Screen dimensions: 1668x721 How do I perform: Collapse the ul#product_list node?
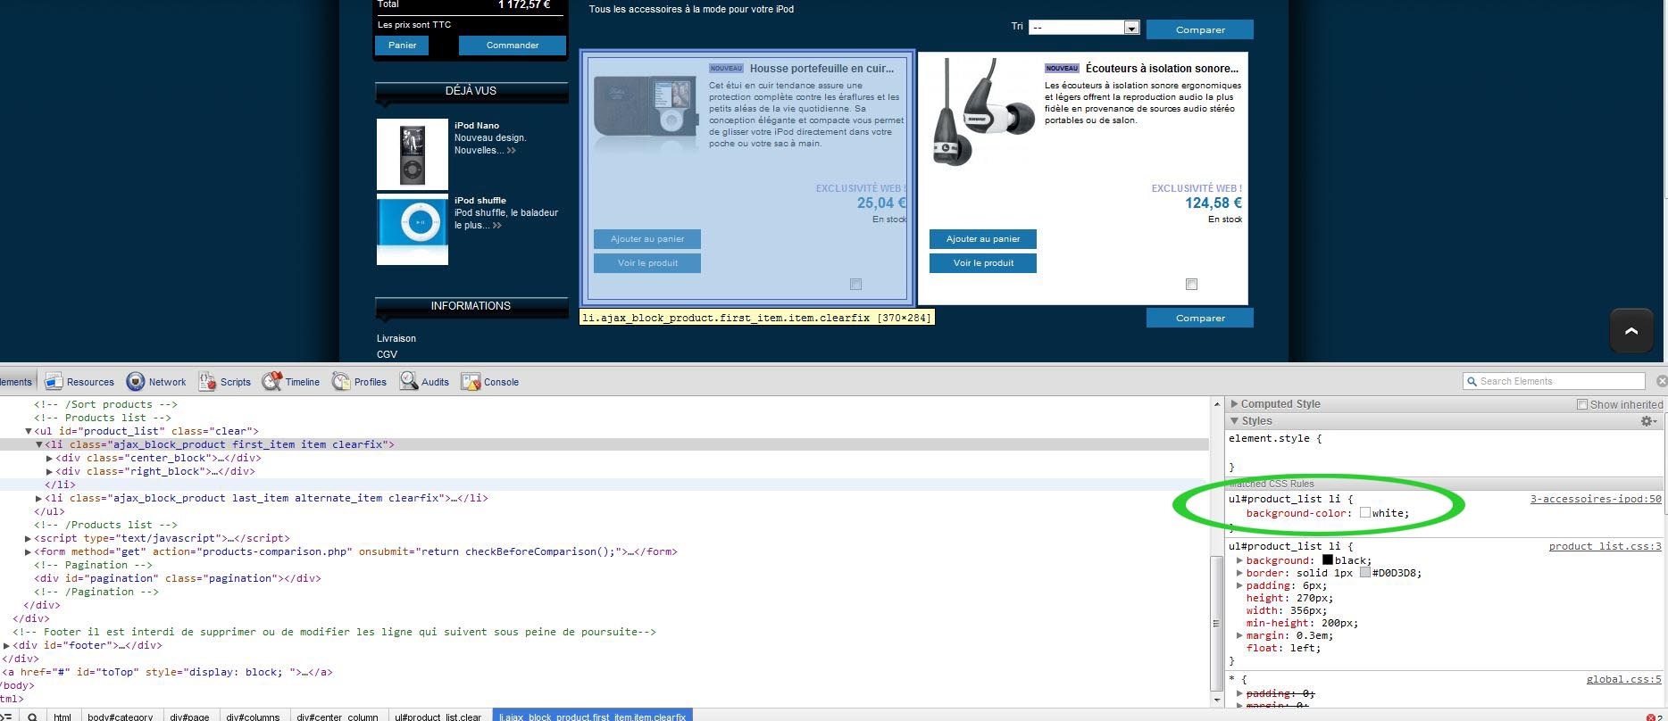[x=29, y=431]
